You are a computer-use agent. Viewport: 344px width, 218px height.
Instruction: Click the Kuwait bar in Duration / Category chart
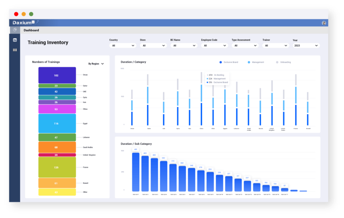click(307, 109)
